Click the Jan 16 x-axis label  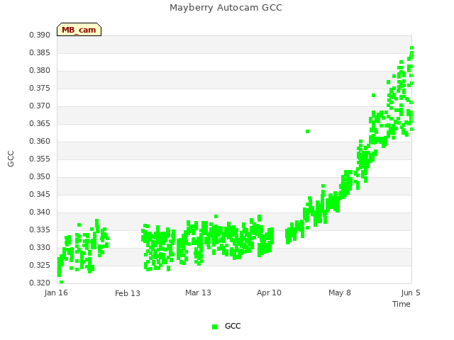[56, 293]
